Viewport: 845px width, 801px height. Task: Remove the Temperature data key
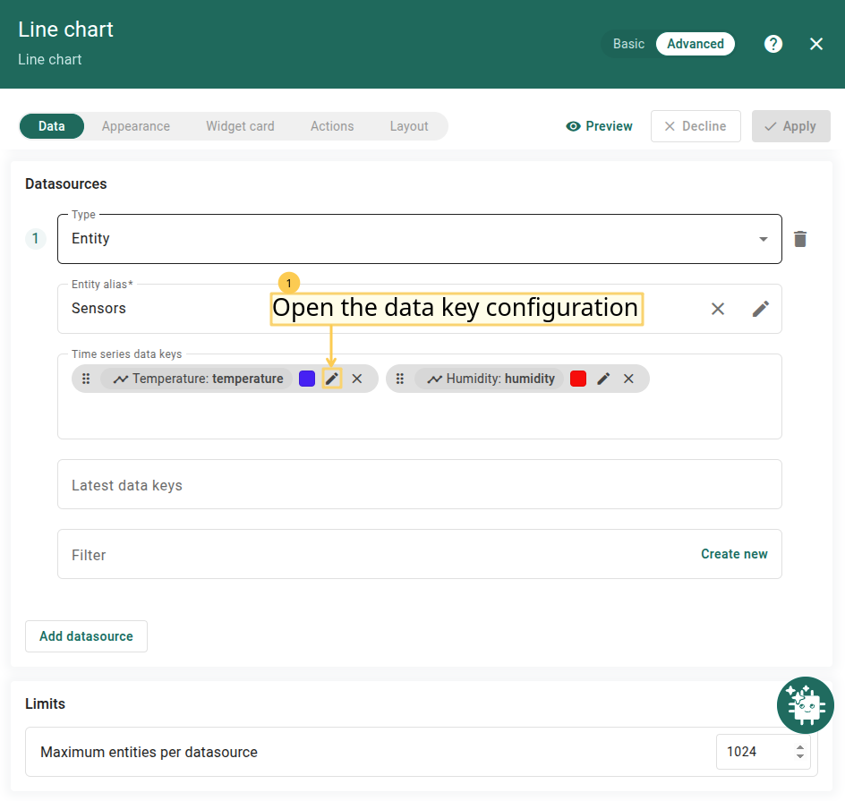[x=357, y=379]
